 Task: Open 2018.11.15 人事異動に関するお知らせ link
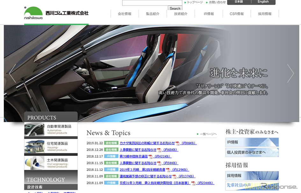coord(138,163)
